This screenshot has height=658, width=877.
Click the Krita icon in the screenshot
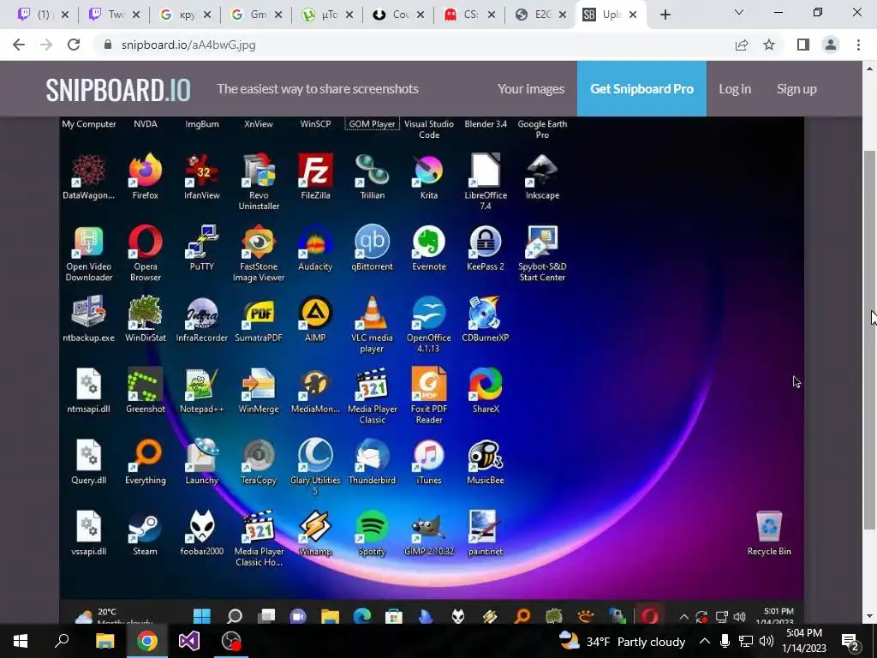[429, 170]
